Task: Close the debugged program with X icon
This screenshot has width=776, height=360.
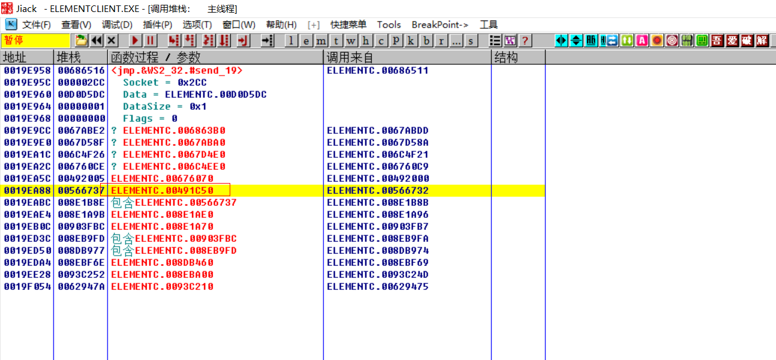Action: [x=112, y=40]
